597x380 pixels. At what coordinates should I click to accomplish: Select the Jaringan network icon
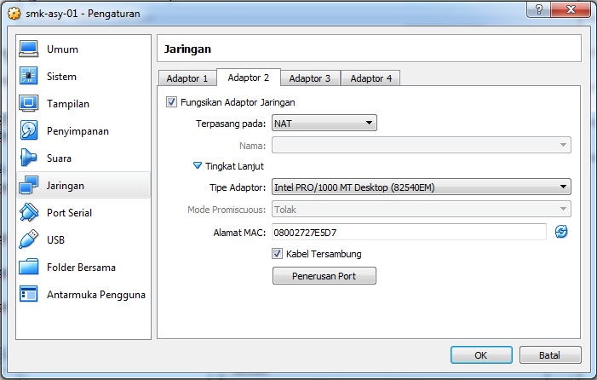29,186
